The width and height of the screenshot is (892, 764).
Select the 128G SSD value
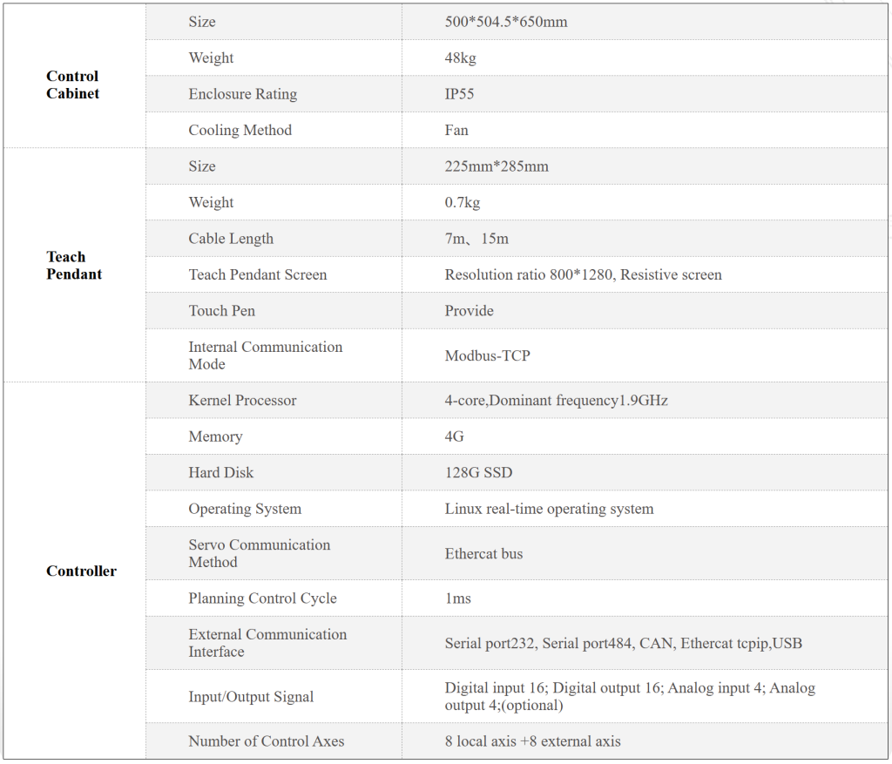[x=478, y=473]
